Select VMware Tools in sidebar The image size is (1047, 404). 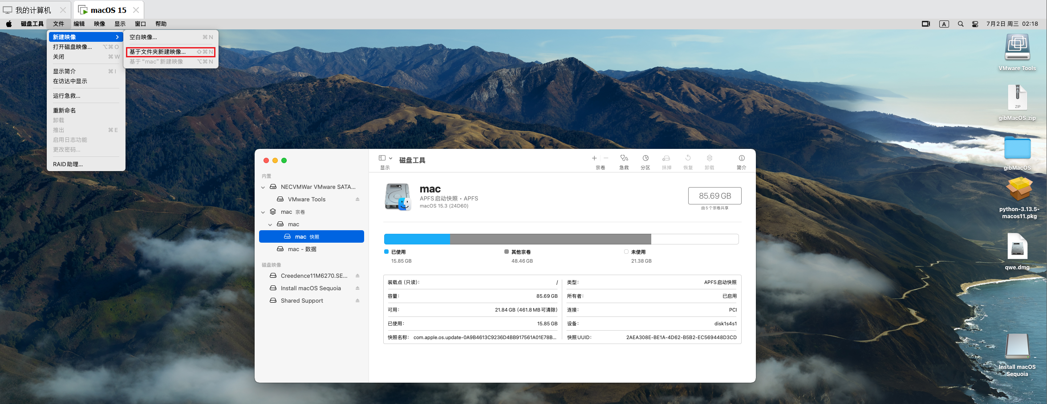[x=312, y=199]
